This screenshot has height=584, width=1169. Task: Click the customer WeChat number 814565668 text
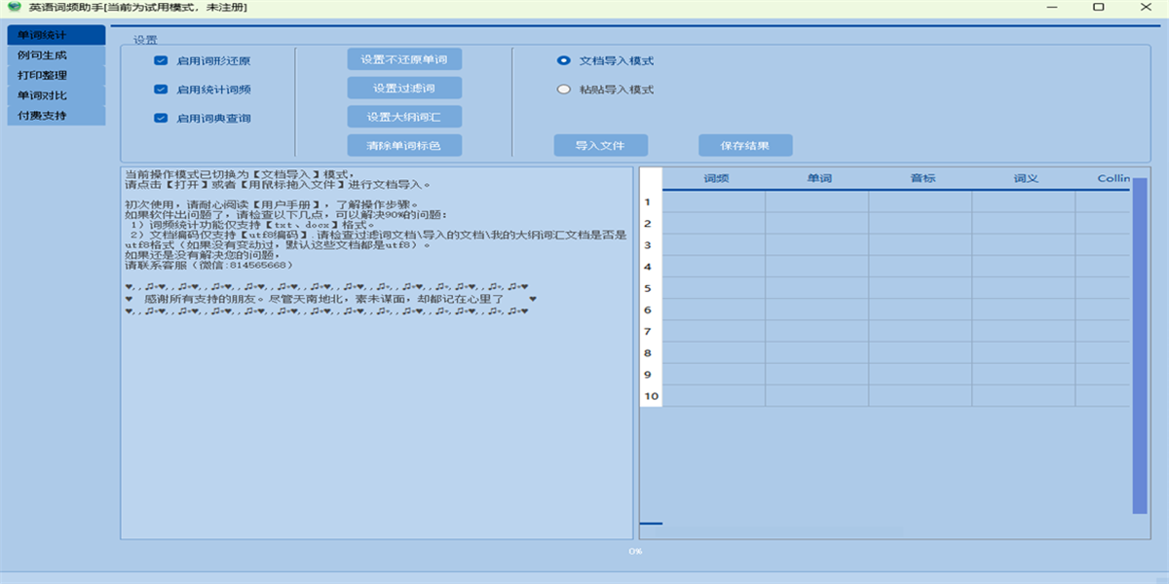[x=257, y=265]
